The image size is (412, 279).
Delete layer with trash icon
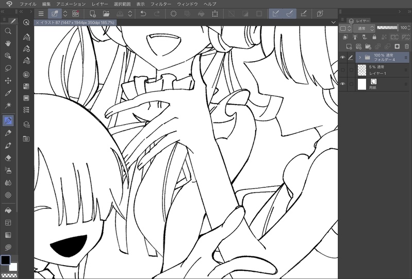click(x=407, y=47)
